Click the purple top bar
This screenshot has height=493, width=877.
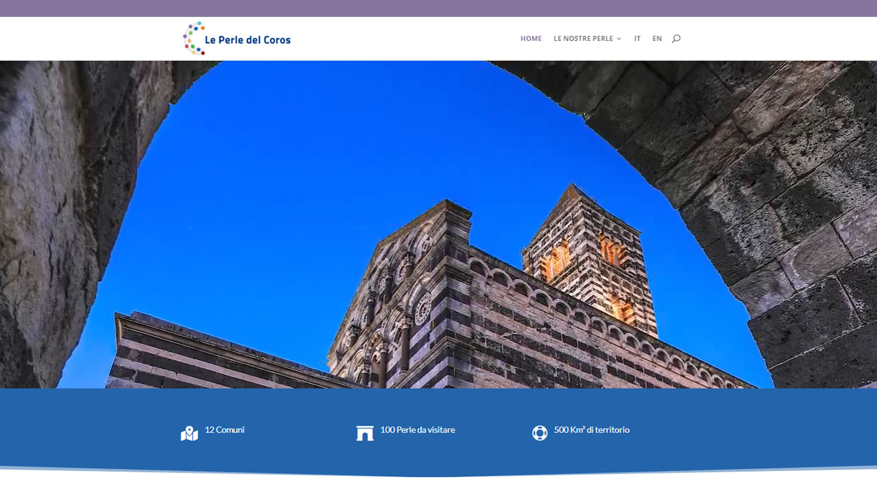pos(438,8)
